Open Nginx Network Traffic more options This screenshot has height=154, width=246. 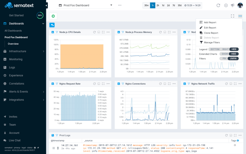[x=240, y=84]
